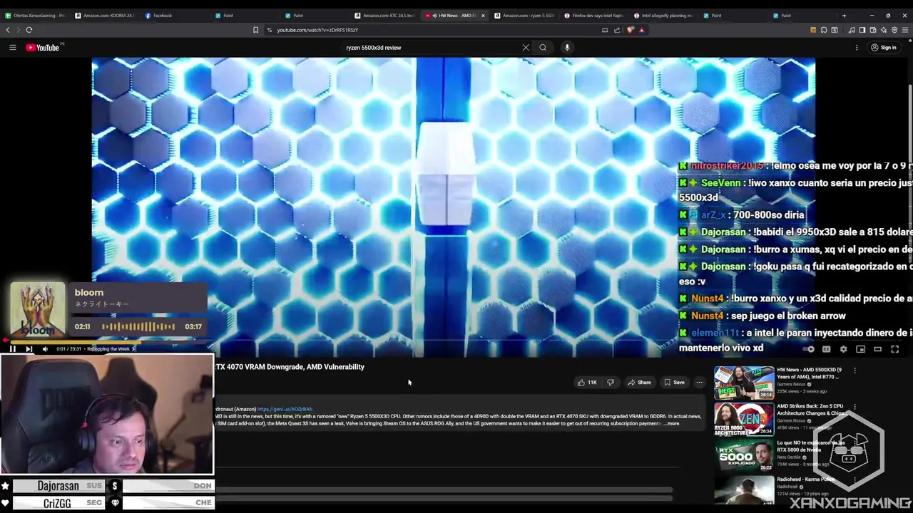The height and width of the screenshot is (513, 913).
Task: Like the video with 11K likes
Action: [x=588, y=383]
